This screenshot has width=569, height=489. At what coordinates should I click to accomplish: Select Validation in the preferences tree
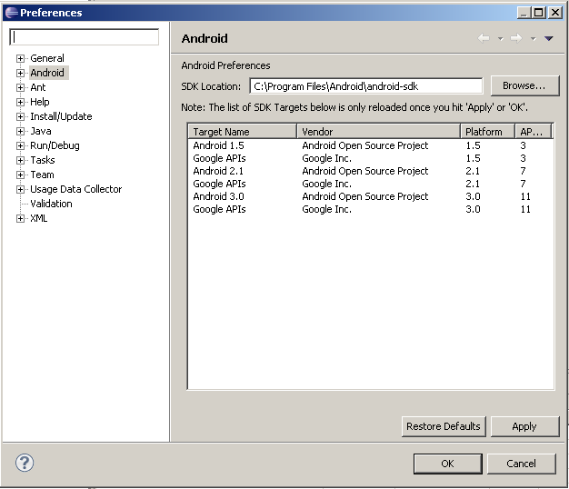tap(51, 204)
